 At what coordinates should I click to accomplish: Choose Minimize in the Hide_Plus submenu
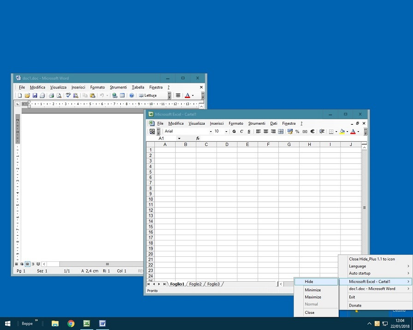(x=316, y=290)
